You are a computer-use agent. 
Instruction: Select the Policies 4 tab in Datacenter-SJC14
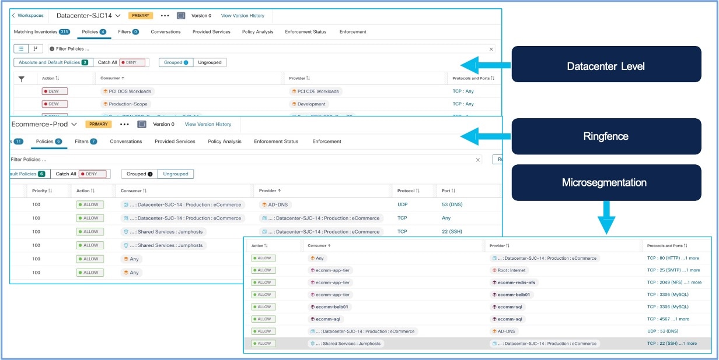pos(94,32)
